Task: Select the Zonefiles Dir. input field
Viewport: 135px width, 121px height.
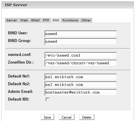Action: point(81,63)
